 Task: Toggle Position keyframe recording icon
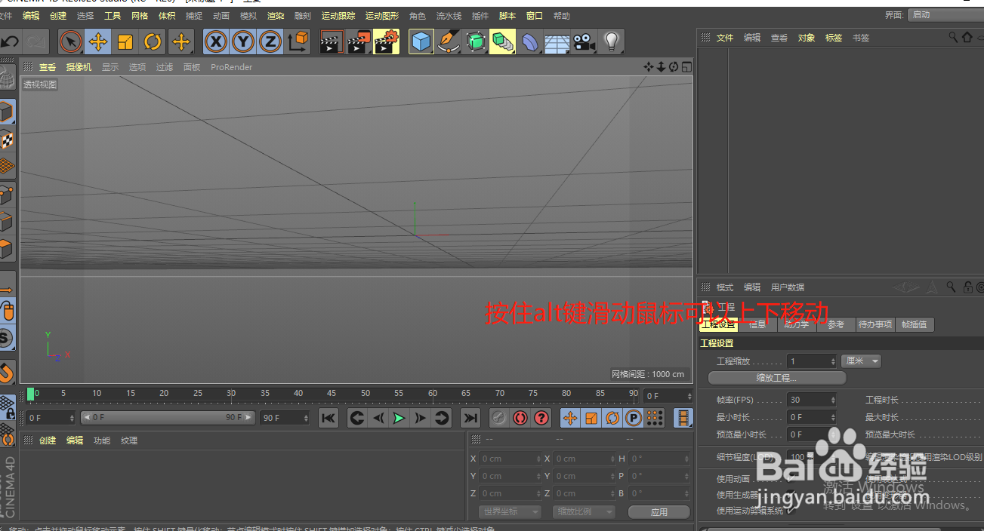(570, 418)
